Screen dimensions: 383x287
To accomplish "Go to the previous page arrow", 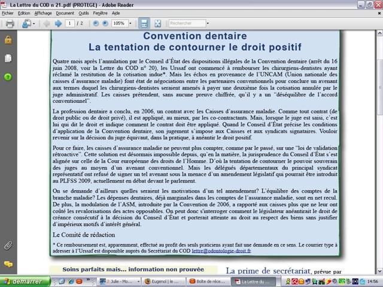I will (47, 23).
